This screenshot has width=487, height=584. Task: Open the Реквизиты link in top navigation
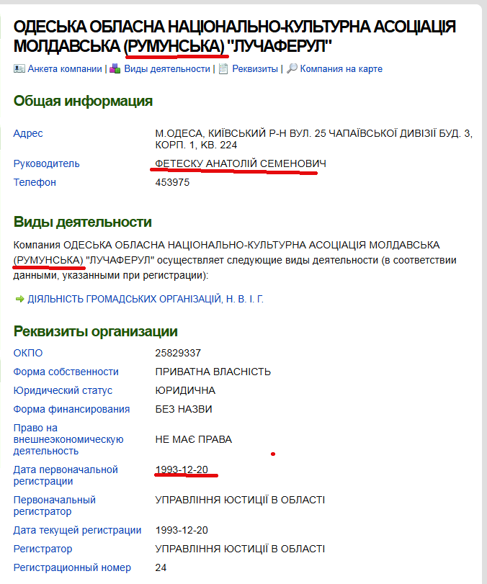point(255,69)
